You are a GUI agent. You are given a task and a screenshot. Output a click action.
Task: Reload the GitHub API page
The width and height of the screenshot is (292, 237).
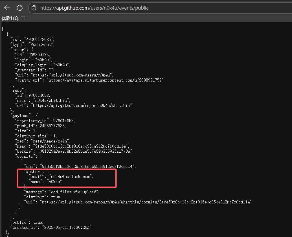coord(20,8)
